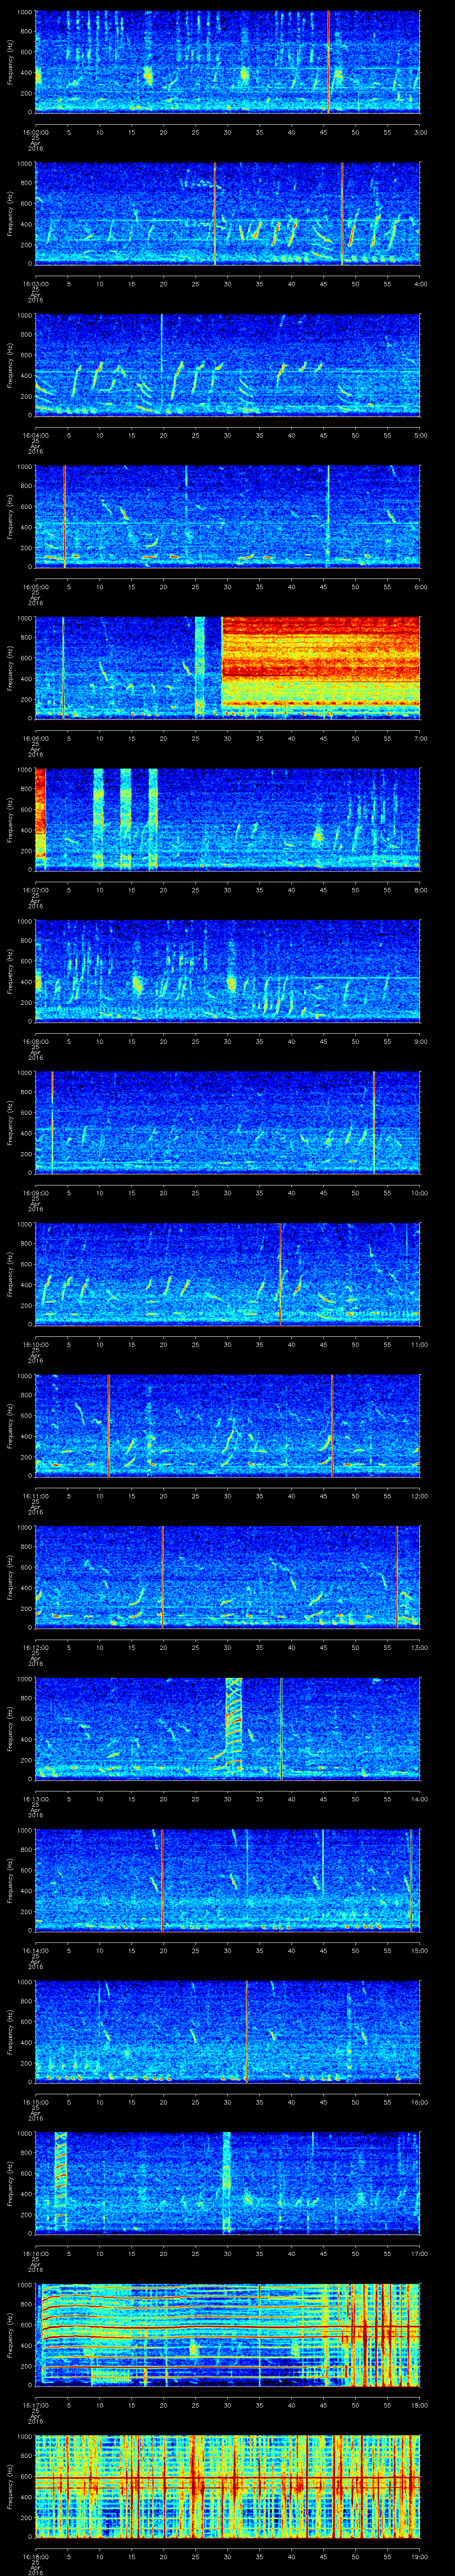Select the harmonic-lines spectrogram starting at 16:17:00
The image size is (455, 2576).
[x=227, y=2335]
